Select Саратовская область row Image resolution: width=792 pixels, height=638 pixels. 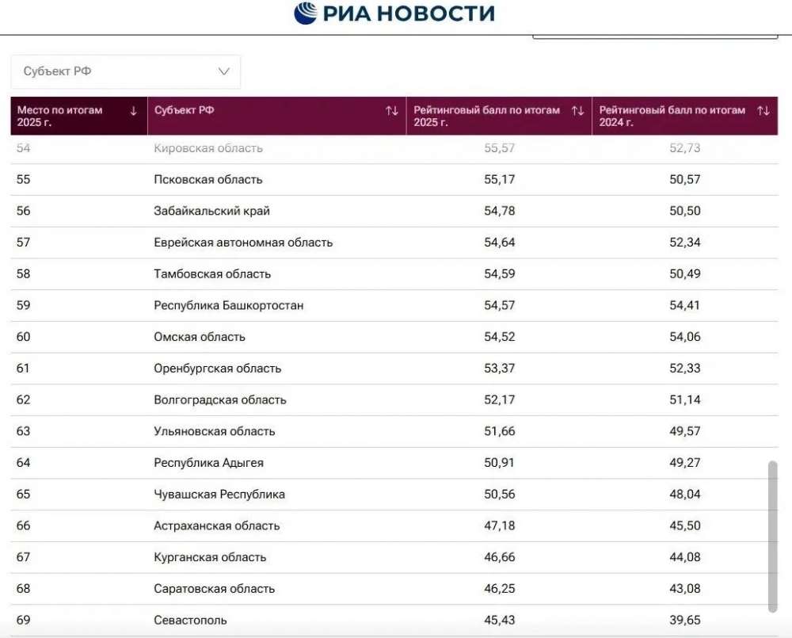(394, 588)
